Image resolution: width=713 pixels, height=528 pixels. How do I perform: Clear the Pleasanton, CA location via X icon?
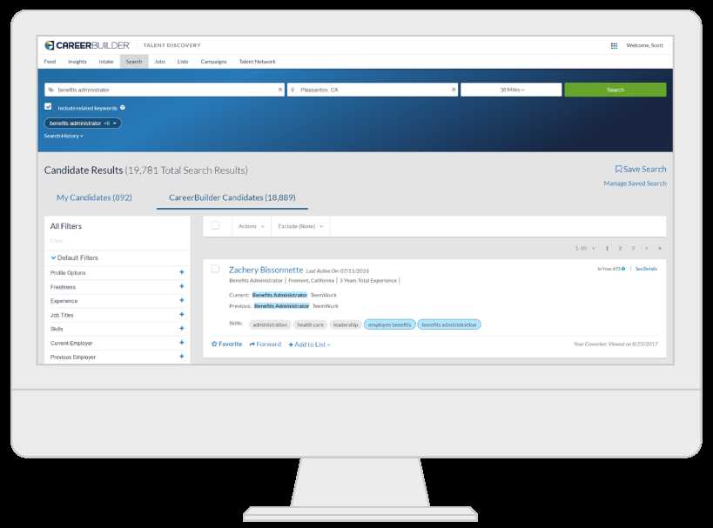[454, 89]
